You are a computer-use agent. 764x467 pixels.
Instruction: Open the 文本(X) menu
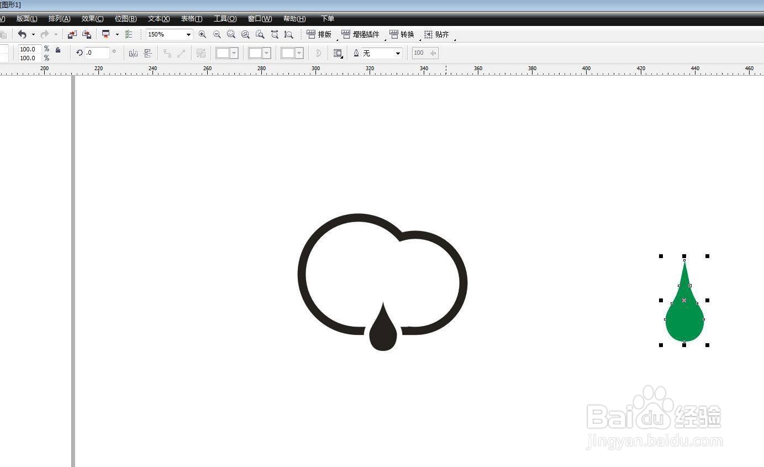159,19
